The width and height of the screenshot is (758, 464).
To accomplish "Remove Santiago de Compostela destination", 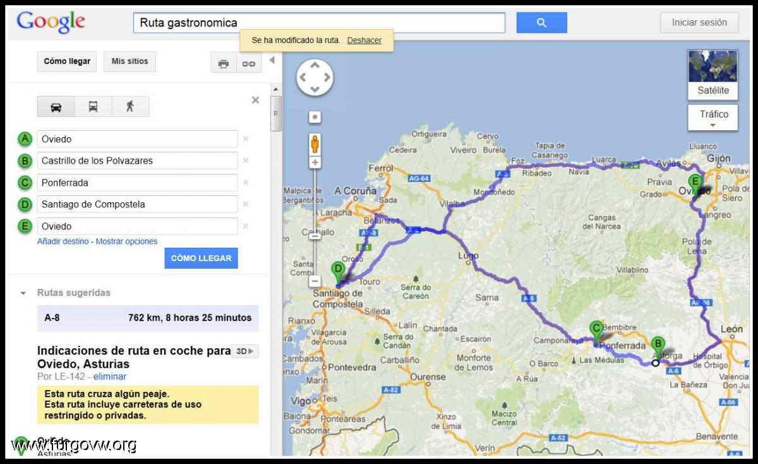I will (246, 204).
